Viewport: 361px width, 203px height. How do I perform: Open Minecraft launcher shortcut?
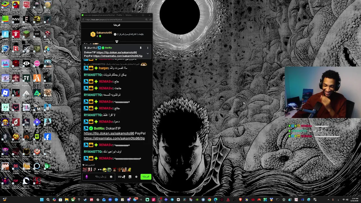[26, 36]
